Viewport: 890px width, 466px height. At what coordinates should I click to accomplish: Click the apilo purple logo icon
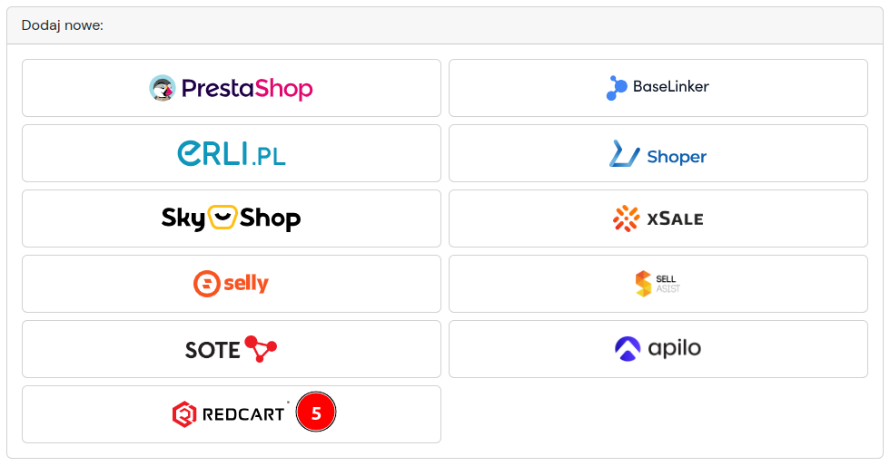pyautogui.click(x=628, y=349)
